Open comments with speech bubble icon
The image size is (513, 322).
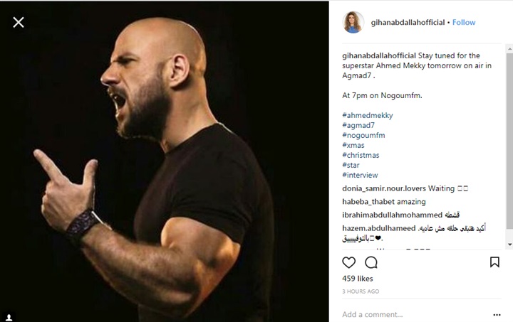pyautogui.click(x=371, y=262)
